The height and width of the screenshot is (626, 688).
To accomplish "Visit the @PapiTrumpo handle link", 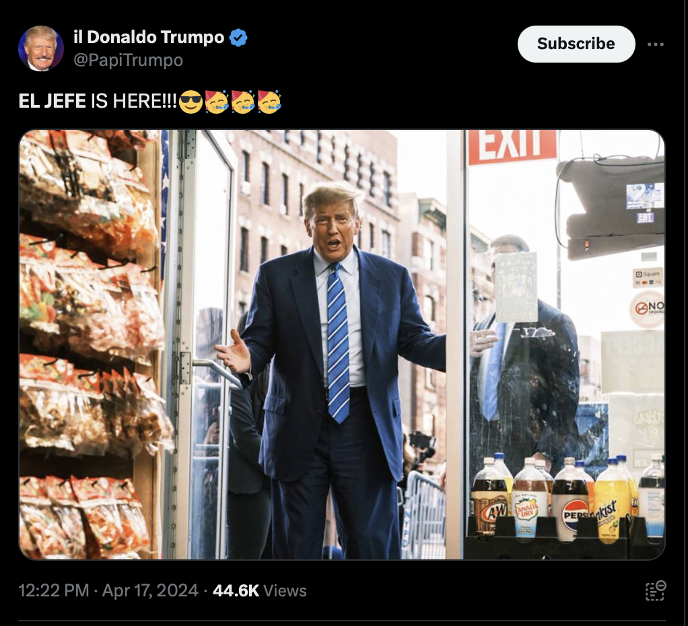I will (x=128, y=60).
